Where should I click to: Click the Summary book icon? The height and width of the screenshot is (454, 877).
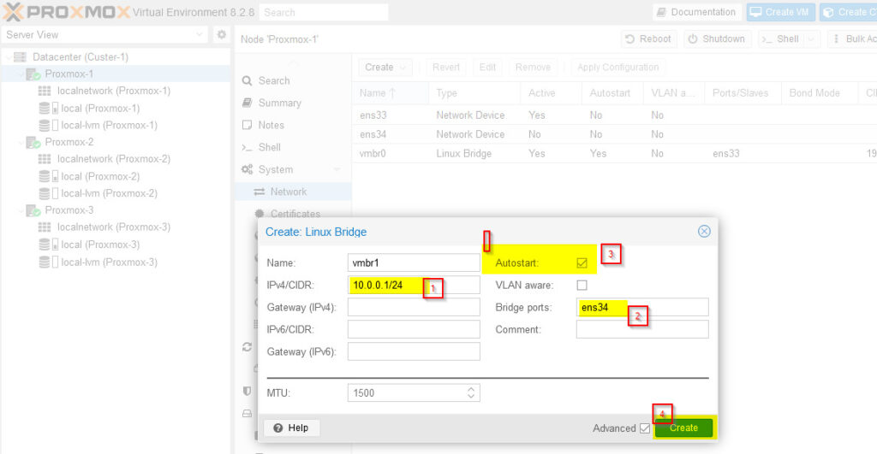(247, 103)
